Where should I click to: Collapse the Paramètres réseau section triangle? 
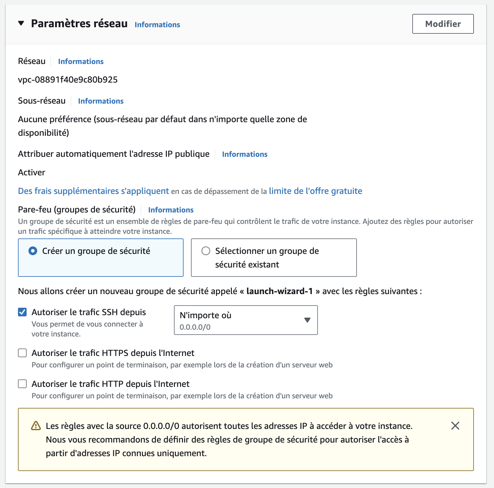point(21,24)
